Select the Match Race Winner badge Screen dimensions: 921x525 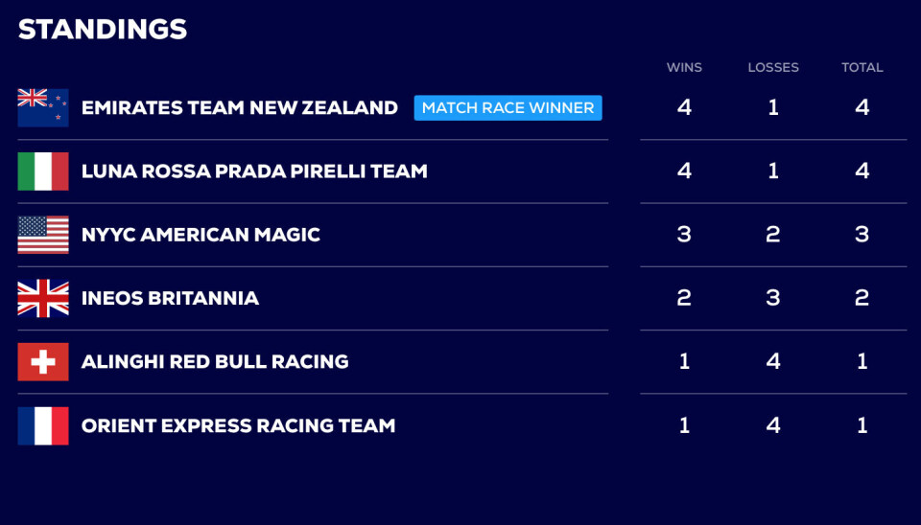[508, 107]
